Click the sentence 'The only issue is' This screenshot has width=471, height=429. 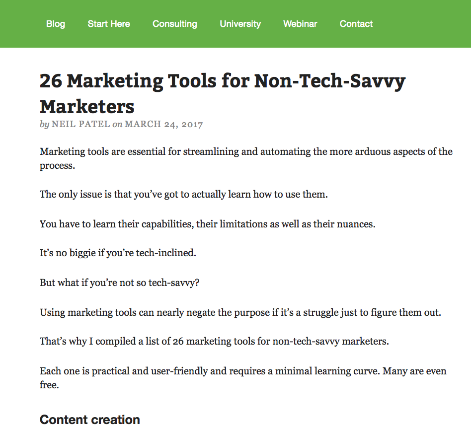click(183, 194)
